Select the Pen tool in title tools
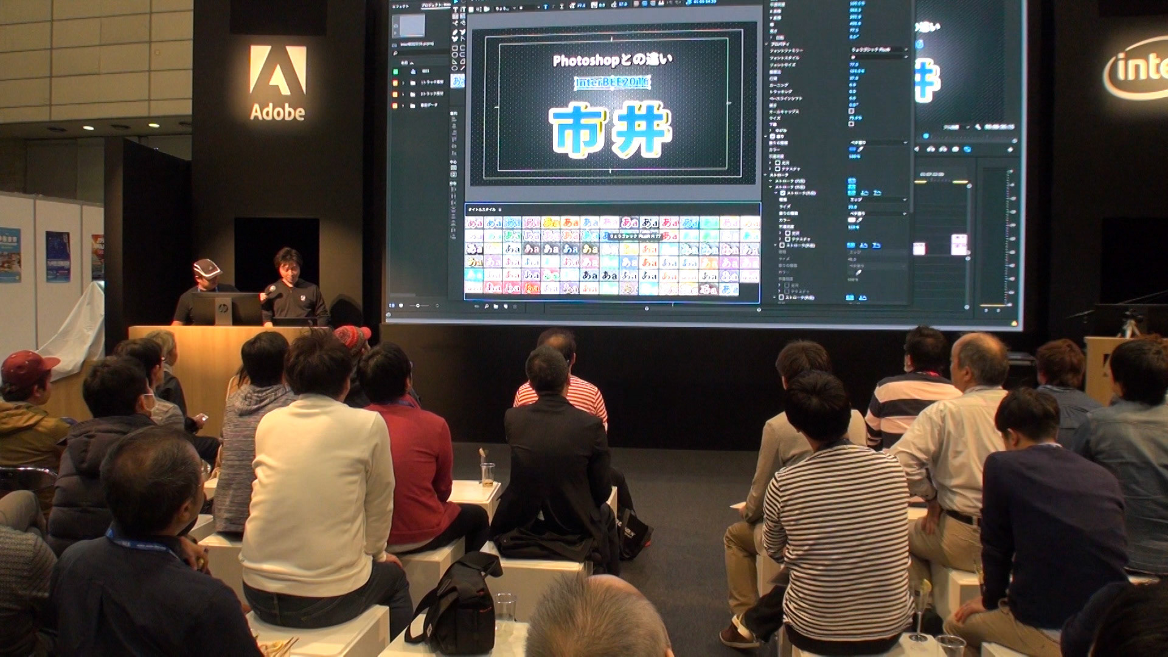 point(455,32)
